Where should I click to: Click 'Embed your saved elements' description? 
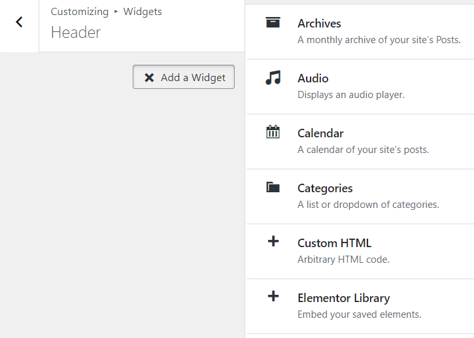[359, 314]
